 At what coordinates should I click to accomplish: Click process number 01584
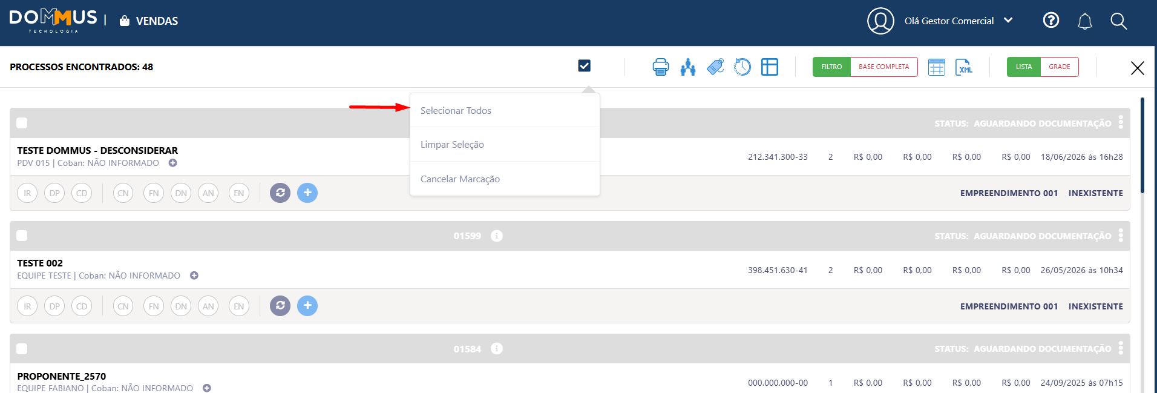coord(467,349)
